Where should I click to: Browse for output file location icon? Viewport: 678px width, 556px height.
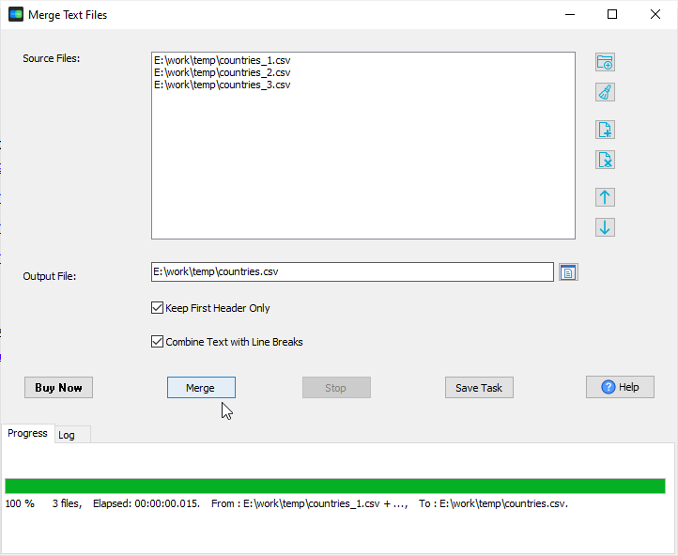coord(568,272)
